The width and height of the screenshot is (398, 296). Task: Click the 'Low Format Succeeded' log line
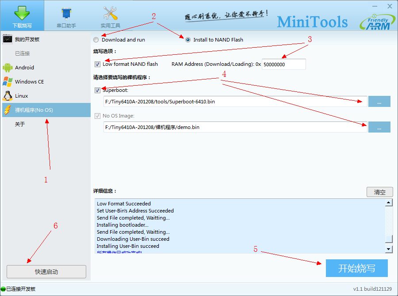(x=124, y=204)
